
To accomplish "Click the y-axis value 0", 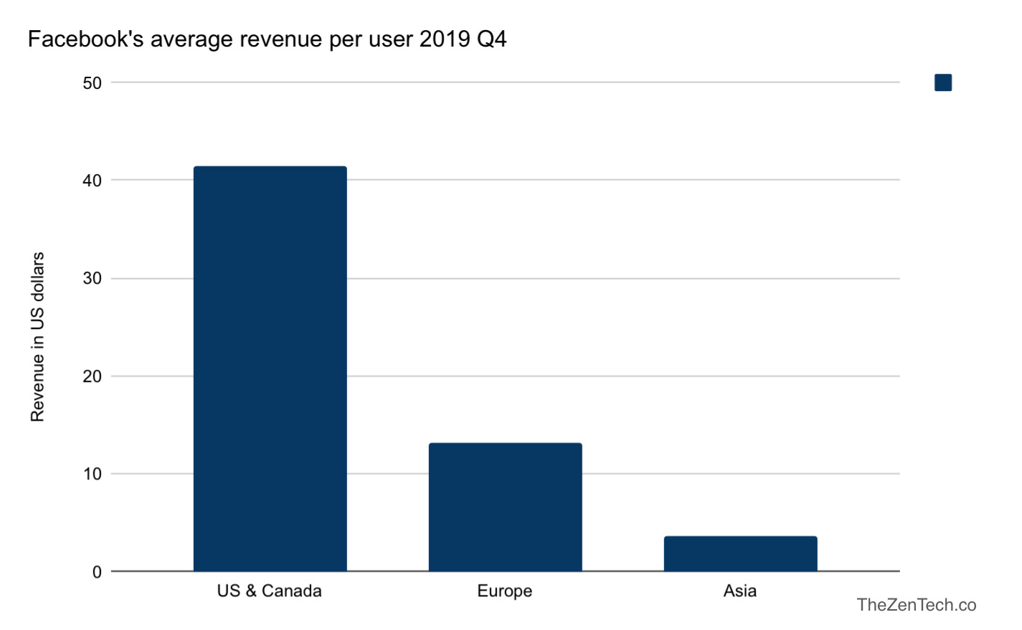I will [x=97, y=572].
